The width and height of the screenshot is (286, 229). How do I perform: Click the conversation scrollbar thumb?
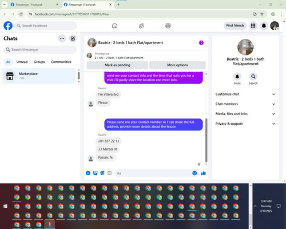206,140
